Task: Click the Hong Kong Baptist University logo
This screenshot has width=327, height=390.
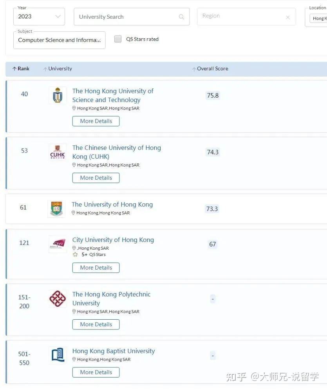Action: [x=58, y=355]
